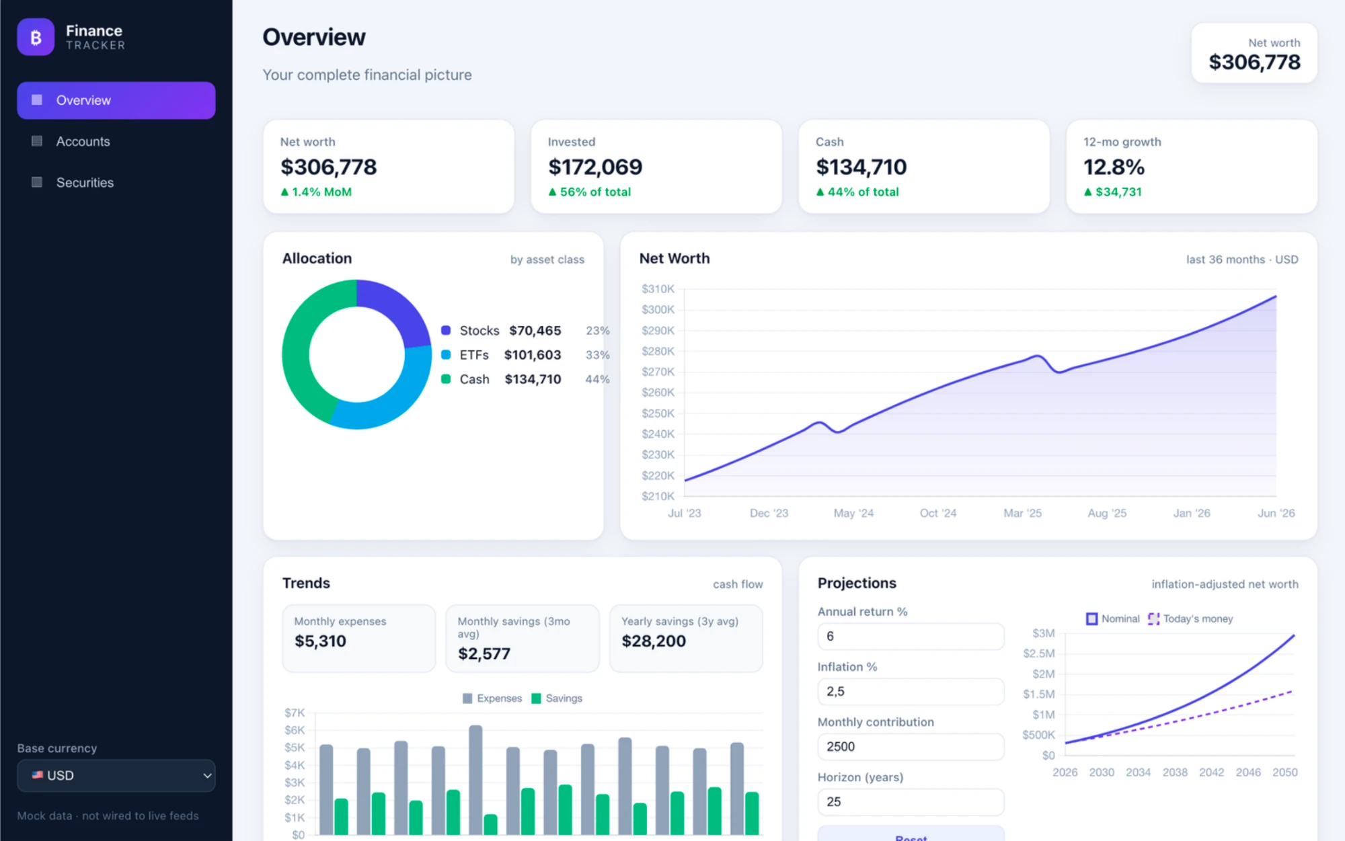Click the Overview square icon in sidebar

coord(37,100)
